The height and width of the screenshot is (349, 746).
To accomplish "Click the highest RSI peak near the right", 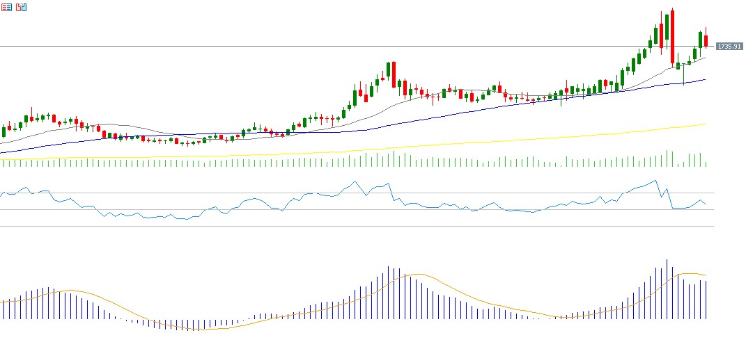I will 655,181.
